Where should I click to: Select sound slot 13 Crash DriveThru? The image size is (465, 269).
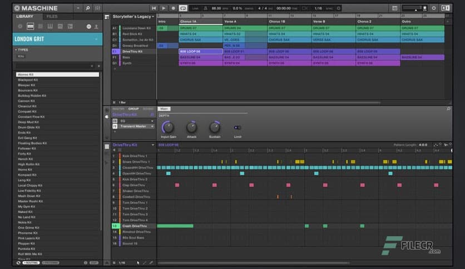(x=133, y=226)
